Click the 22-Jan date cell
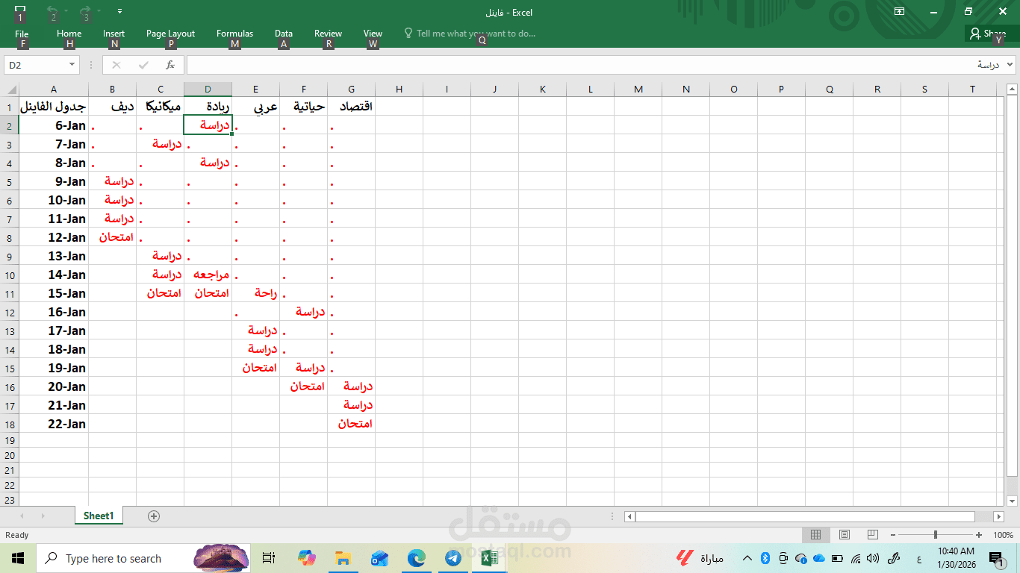The width and height of the screenshot is (1020, 573). tap(53, 424)
